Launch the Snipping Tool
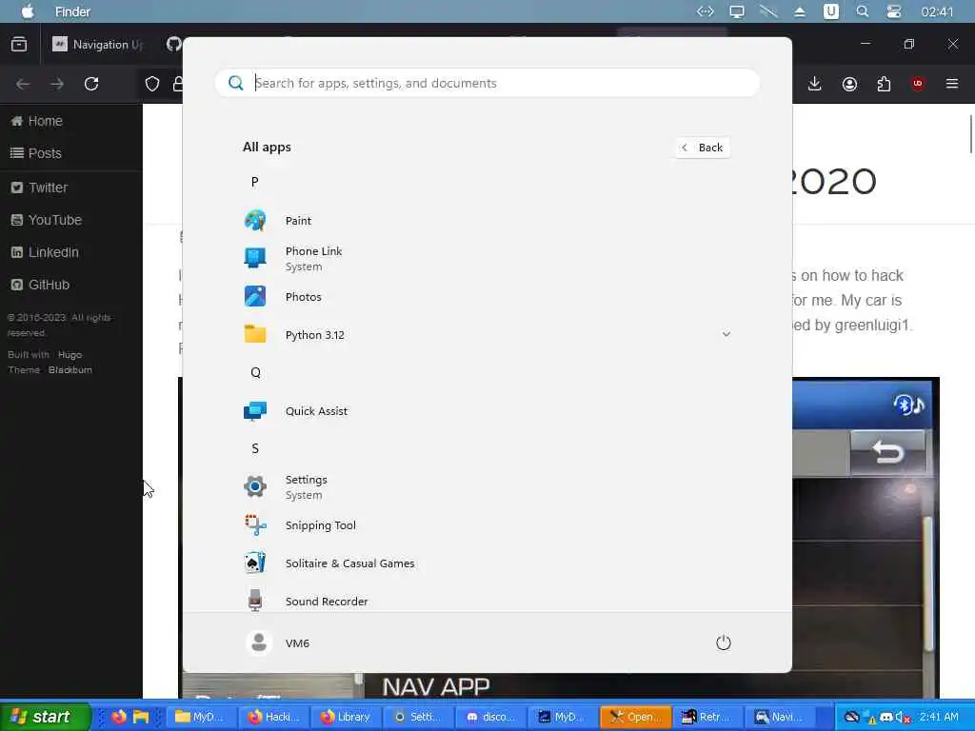Viewport: 975px width, 731px height. point(487,525)
